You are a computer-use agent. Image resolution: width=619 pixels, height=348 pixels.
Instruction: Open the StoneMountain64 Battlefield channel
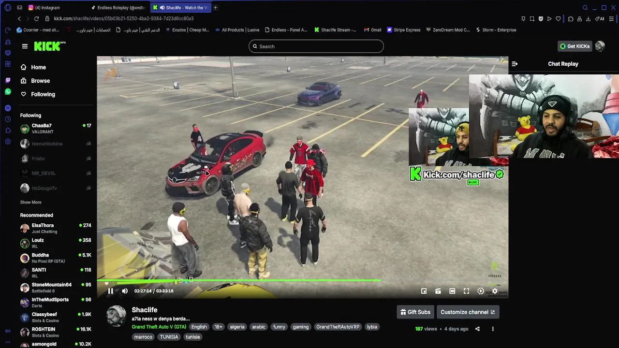tap(56, 288)
